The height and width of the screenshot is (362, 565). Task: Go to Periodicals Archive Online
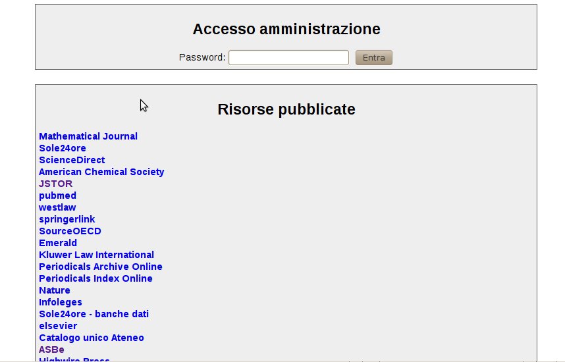click(101, 267)
